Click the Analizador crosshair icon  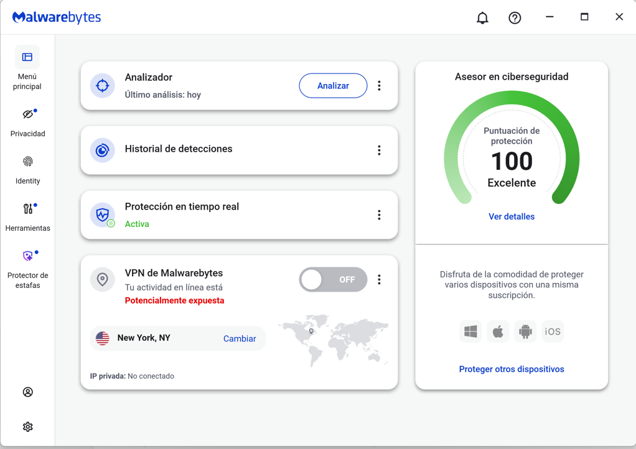(102, 85)
